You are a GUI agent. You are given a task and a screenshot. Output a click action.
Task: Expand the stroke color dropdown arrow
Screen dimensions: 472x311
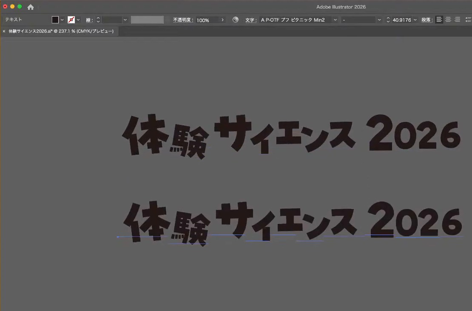(x=78, y=20)
